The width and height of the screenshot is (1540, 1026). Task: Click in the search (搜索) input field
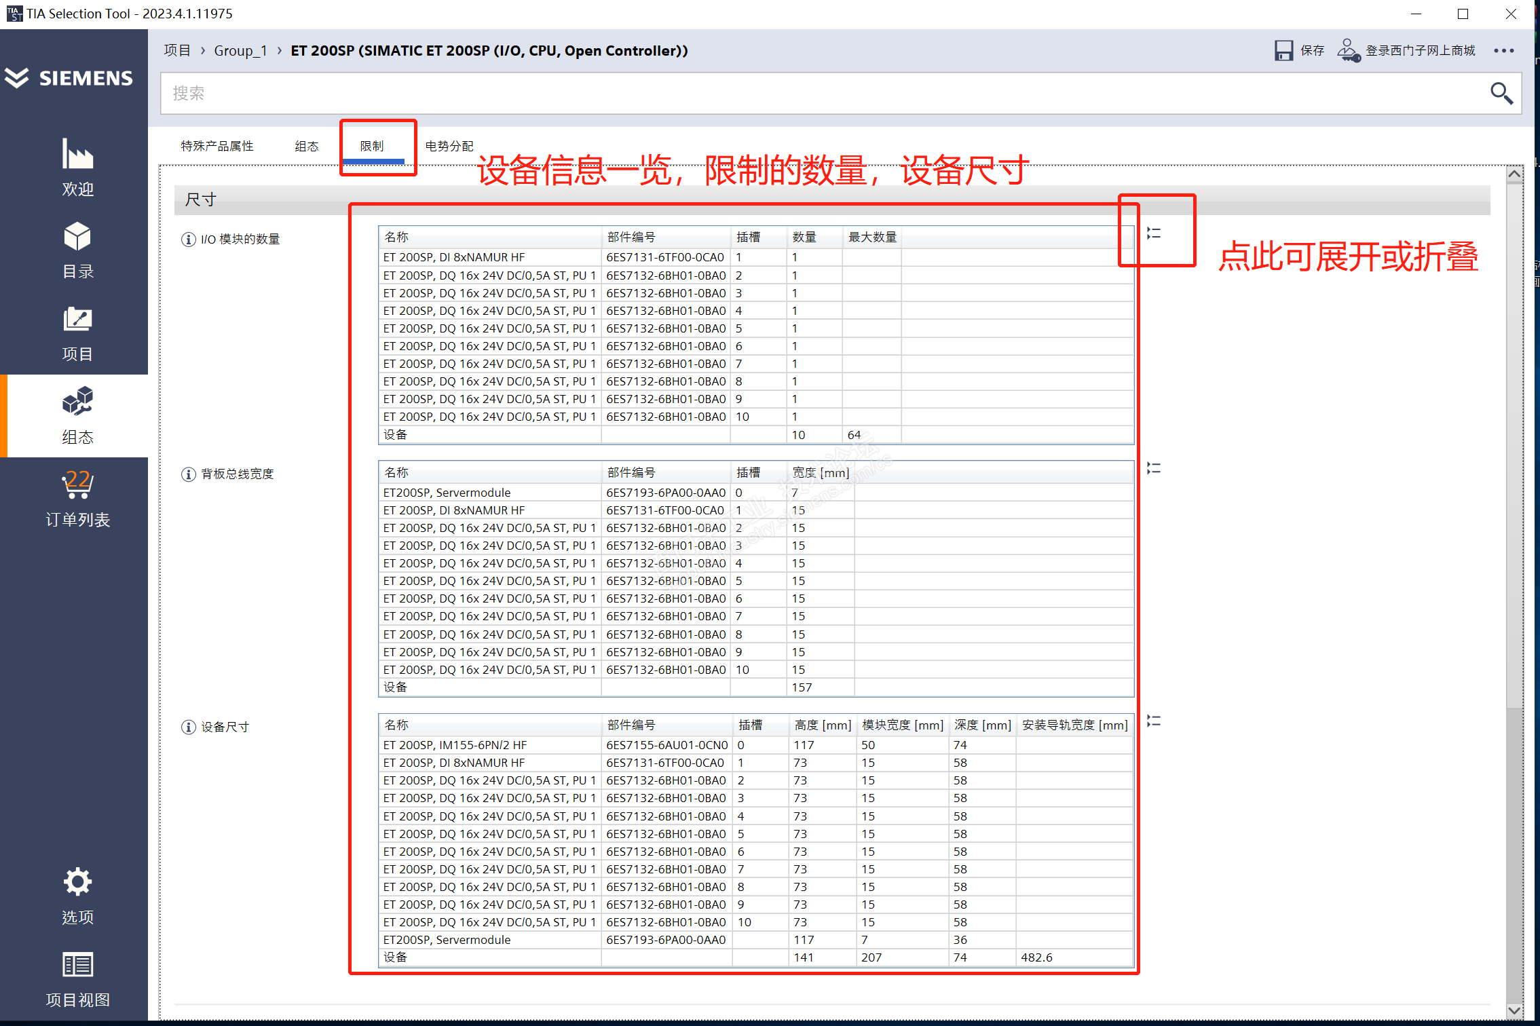tap(814, 93)
